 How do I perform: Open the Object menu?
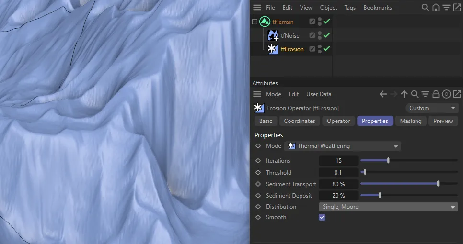tap(328, 7)
